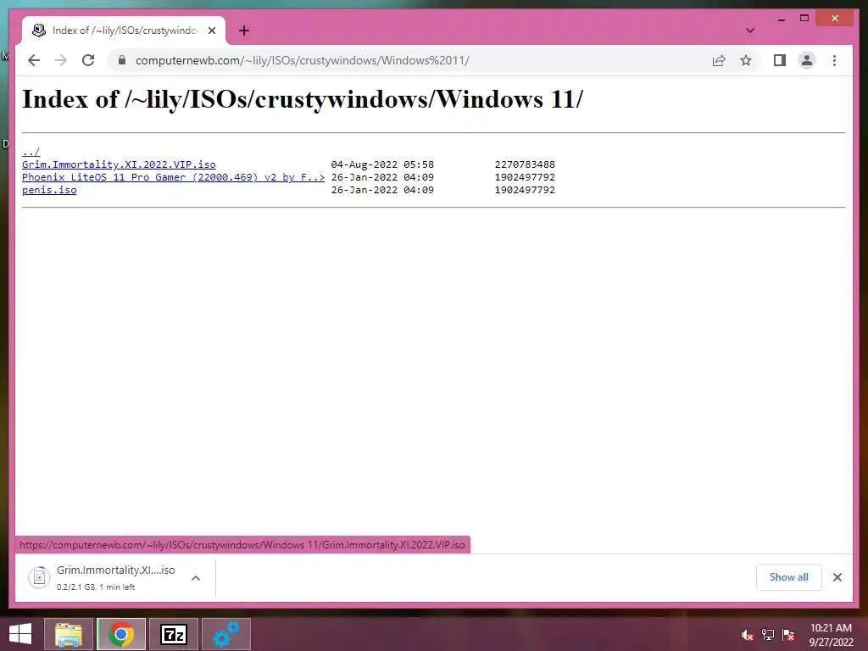Click the muted volume tray icon
Viewport: 868px width, 651px height.
point(747,635)
